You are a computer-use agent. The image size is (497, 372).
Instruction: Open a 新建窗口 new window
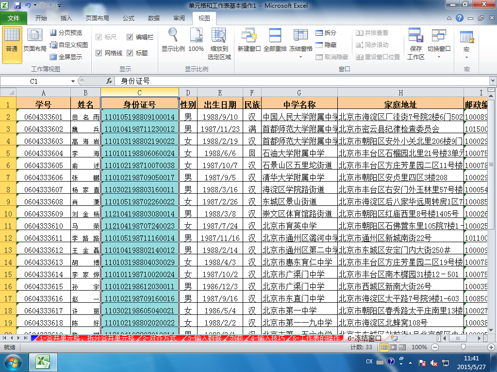pyautogui.click(x=249, y=41)
